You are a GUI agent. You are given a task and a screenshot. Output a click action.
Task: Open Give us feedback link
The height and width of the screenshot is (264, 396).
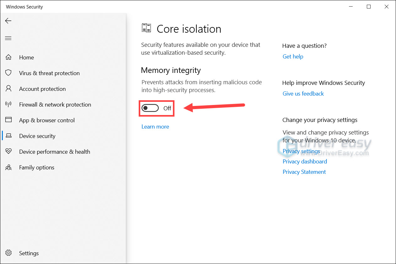[x=303, y=94]
